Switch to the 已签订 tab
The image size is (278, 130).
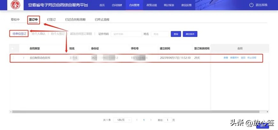coord(51,20)
